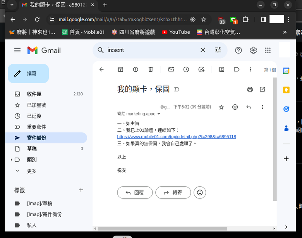Reload the current page
302x238 pixels.
tap(37, 19)
